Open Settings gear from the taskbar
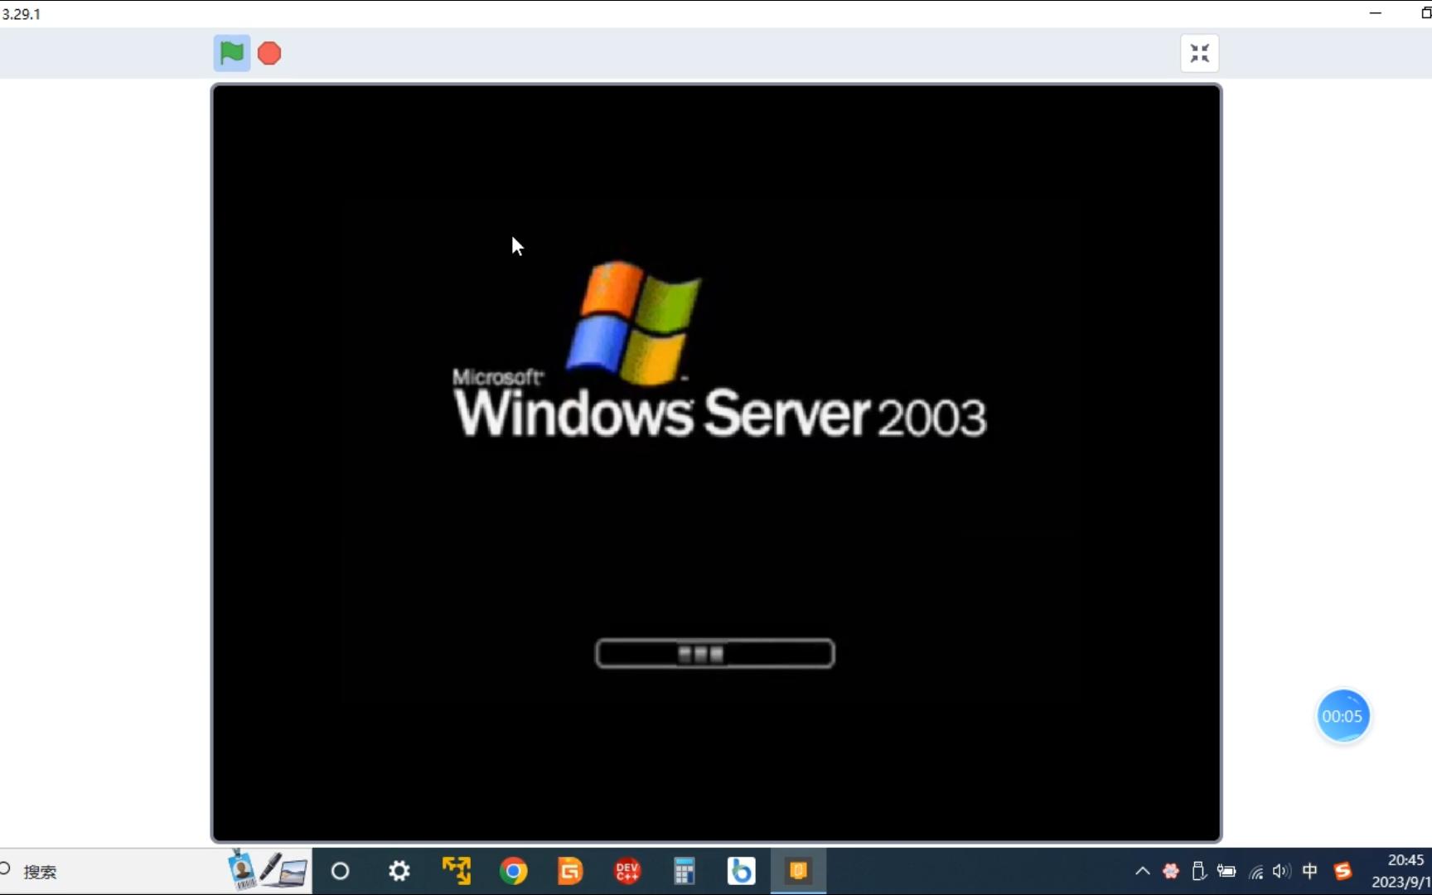The width and height of the screenshot is (1432, 895). [399, 871]
